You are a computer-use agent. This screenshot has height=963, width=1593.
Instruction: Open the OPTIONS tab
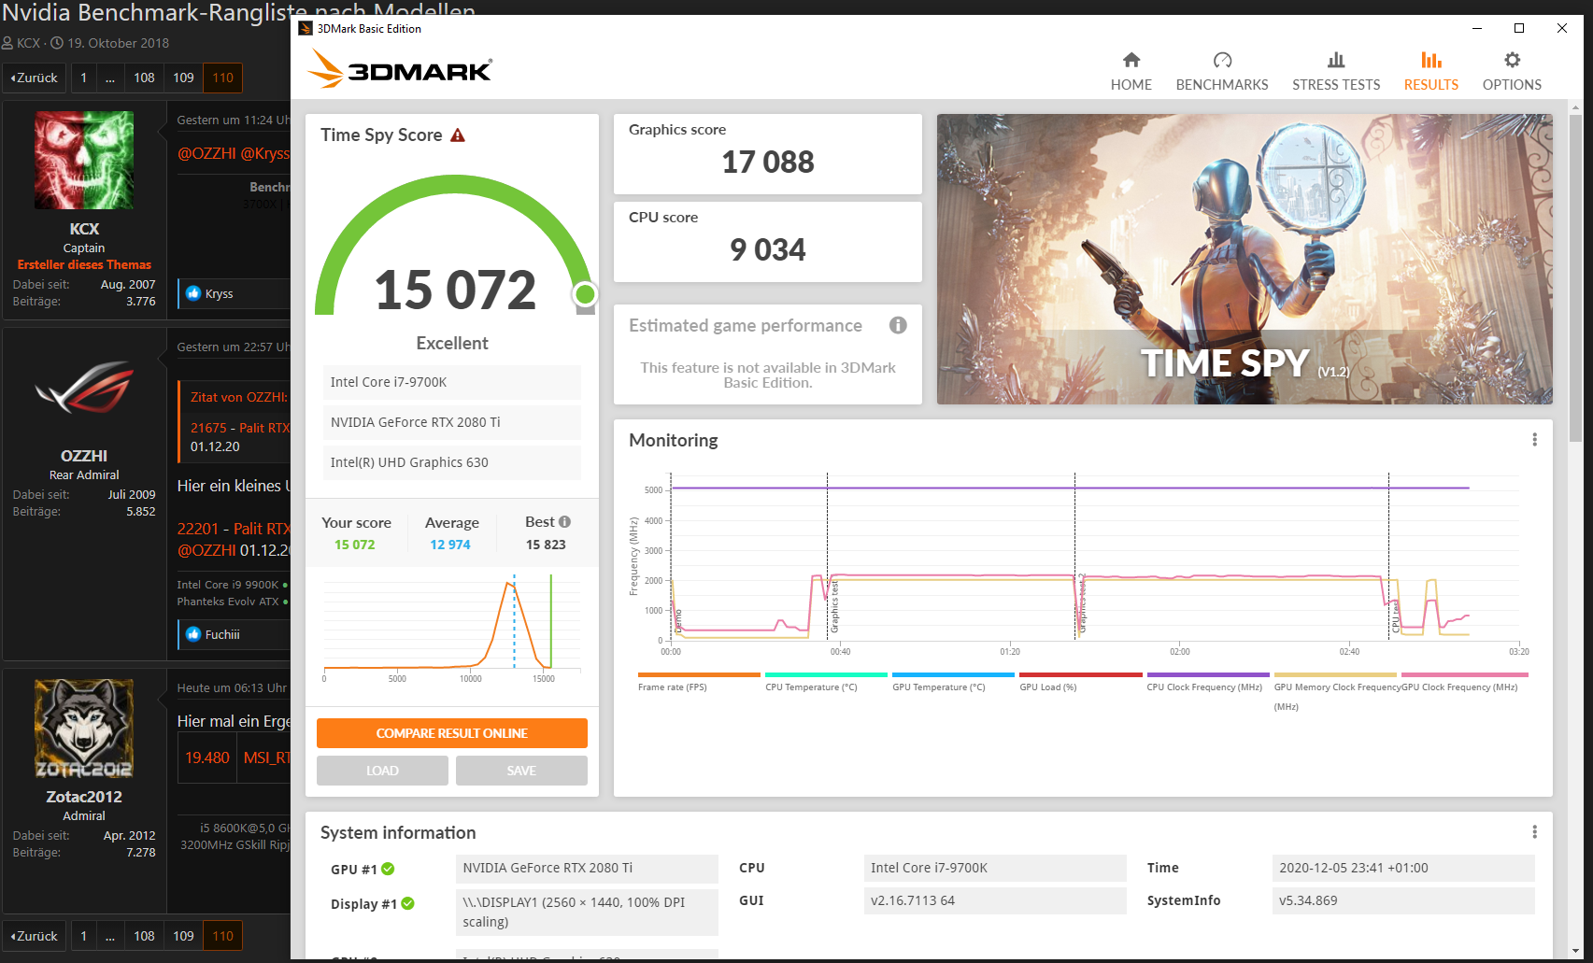[x=1511, y=72]
